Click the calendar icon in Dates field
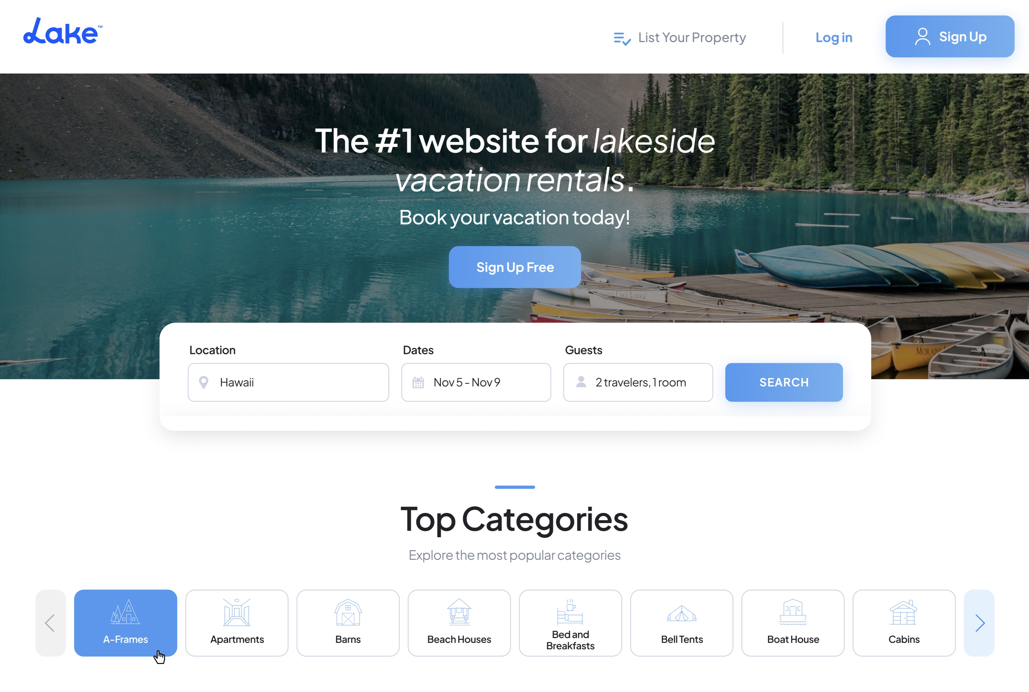 (418, 382)
